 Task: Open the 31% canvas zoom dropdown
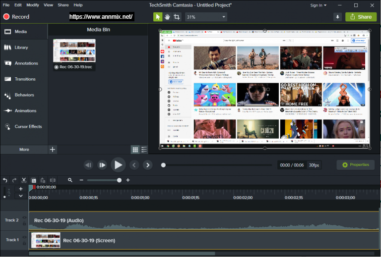(x=206, y=17)
